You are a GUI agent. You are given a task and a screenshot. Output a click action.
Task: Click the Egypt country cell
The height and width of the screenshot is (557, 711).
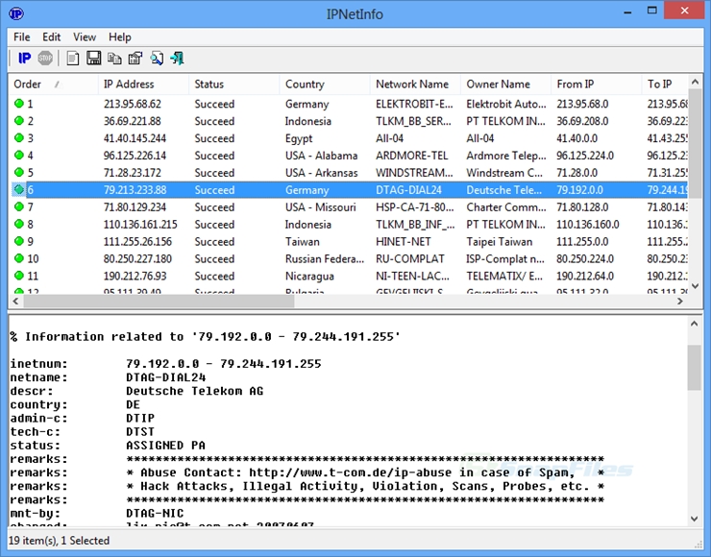[299, 138]
